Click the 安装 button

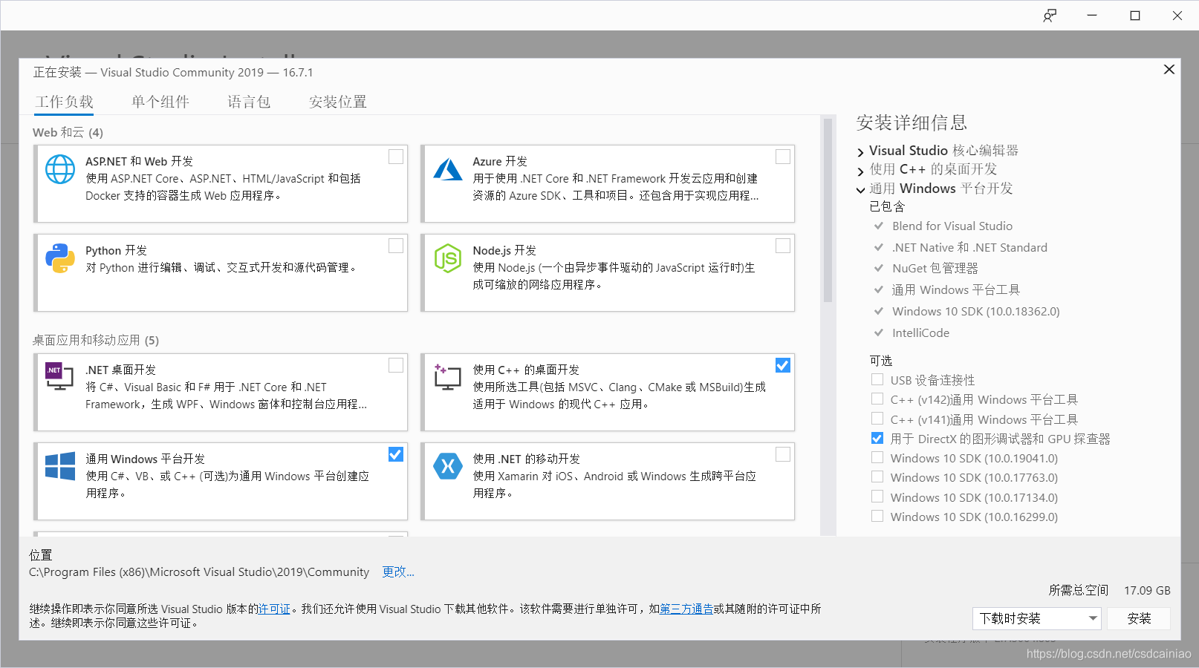1139,618
